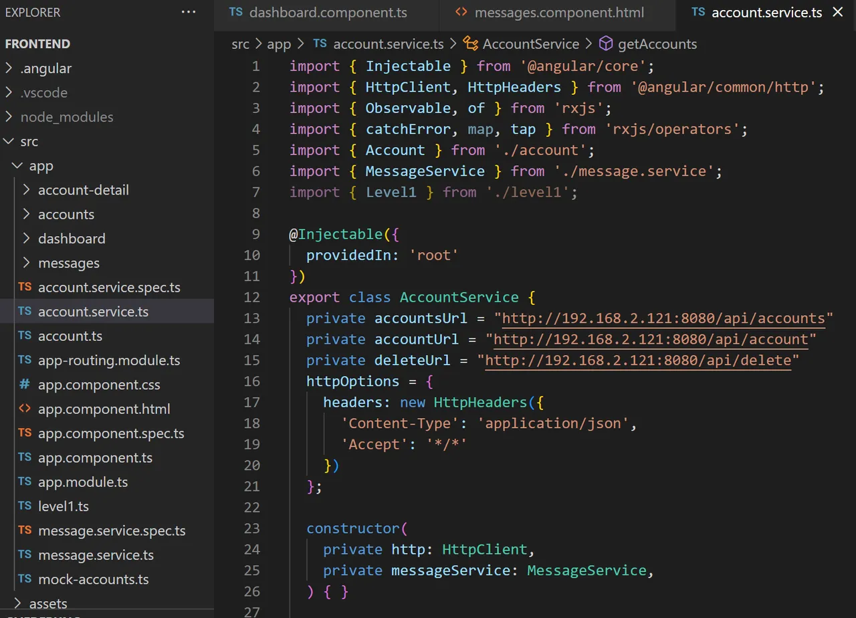
Task: Click the EXPLORER panel title
Action: point(32,12)
